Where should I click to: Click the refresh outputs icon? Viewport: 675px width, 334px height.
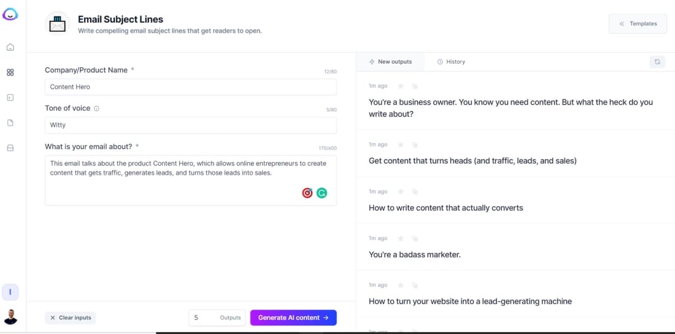point(657,62)
